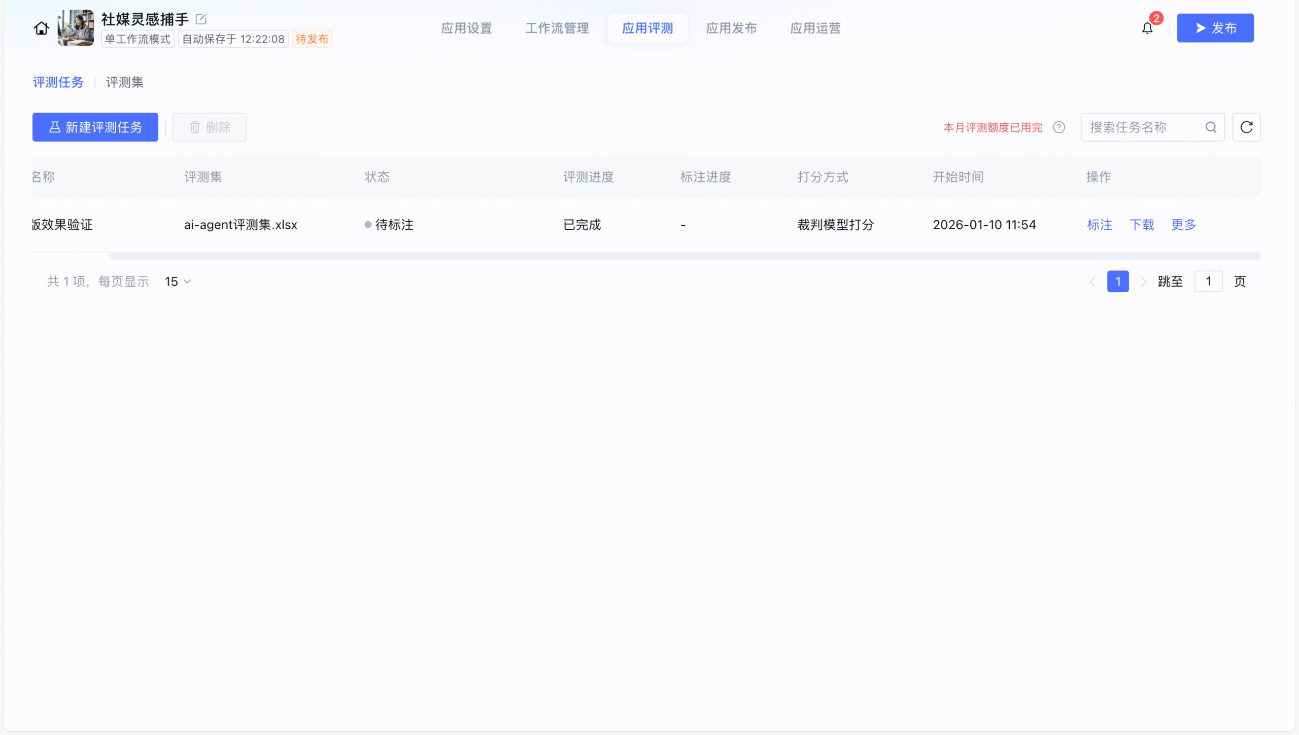Viewport: 1299px width, 735px height.
Task: Open the 更多 actions menu
Action: 1183,225
